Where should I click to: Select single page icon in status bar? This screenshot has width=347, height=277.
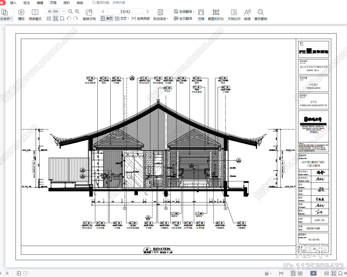click(293, 273)
